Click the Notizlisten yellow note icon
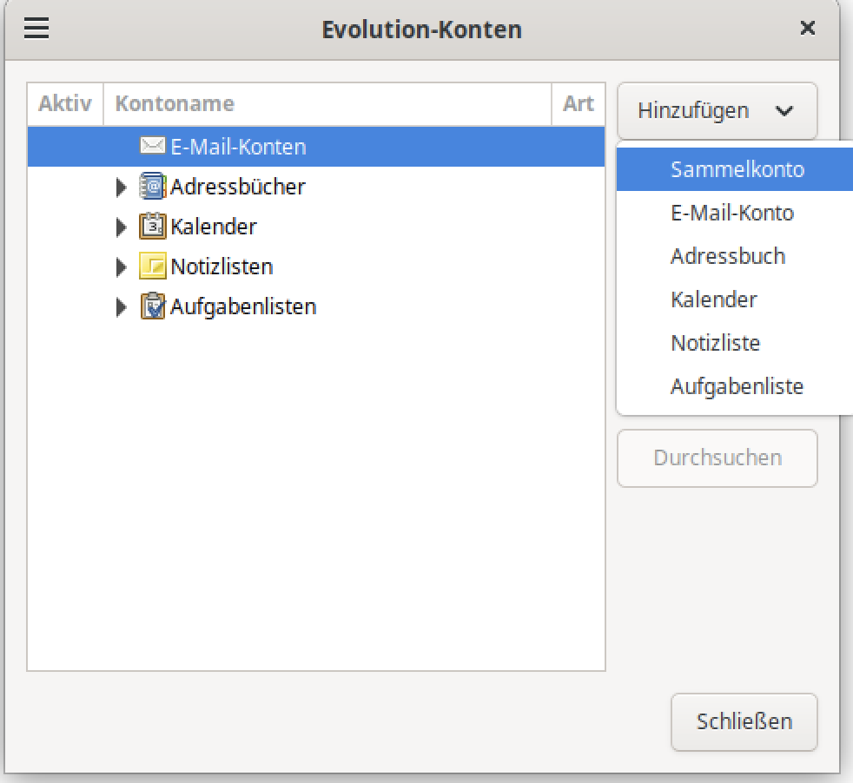This screenshot has width=853, height=783. (152, 266)
